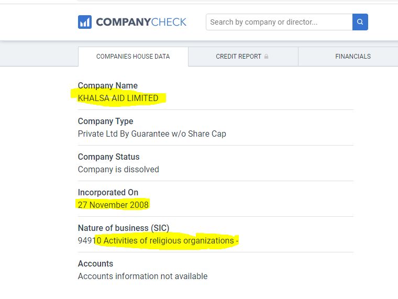Image resolution: width=398 pixels, height=299 pixels.
Task: Click the Company Type label
Action: pos(105,121)
